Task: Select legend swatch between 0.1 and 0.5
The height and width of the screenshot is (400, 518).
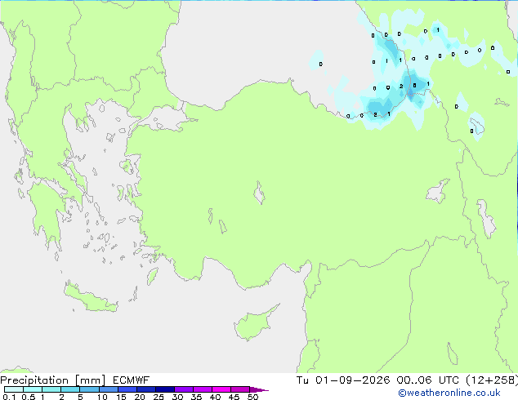Action: click(x=14, y=389)
